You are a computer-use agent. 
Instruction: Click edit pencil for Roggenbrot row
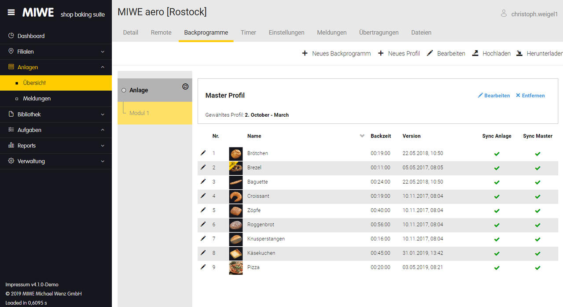[203, 224]
